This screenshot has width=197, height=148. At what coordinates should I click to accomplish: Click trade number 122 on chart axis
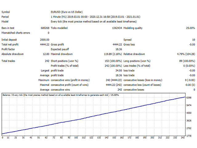(x=91, y=138)
